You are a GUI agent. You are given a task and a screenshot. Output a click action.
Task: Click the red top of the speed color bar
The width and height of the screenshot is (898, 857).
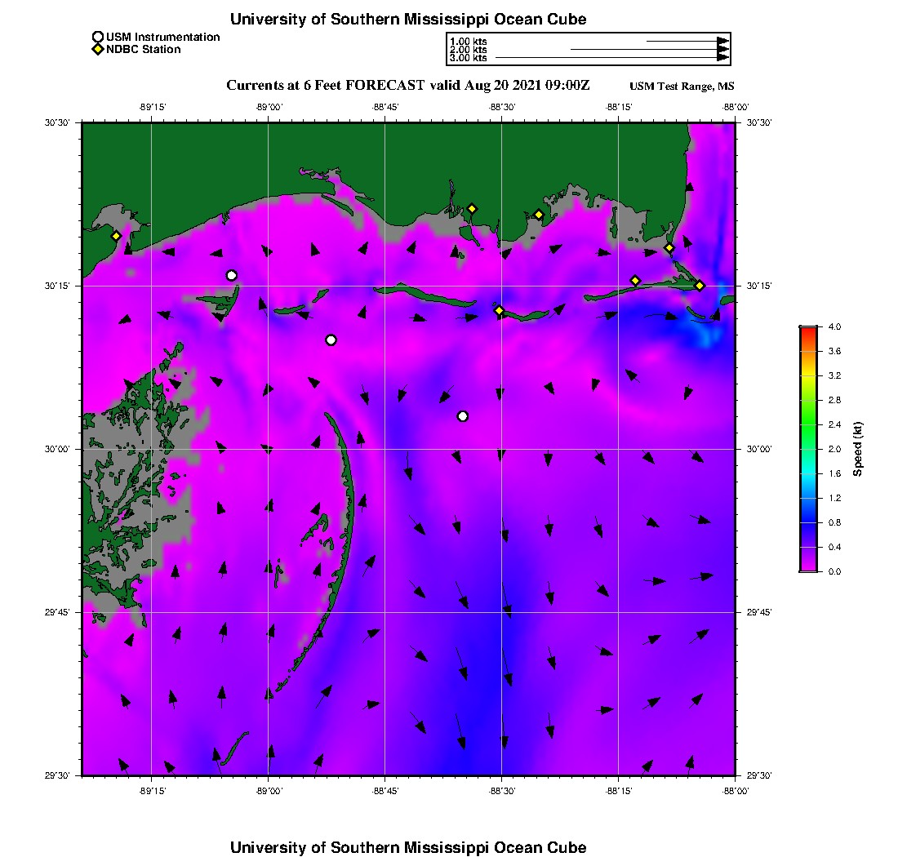[808, 330]
